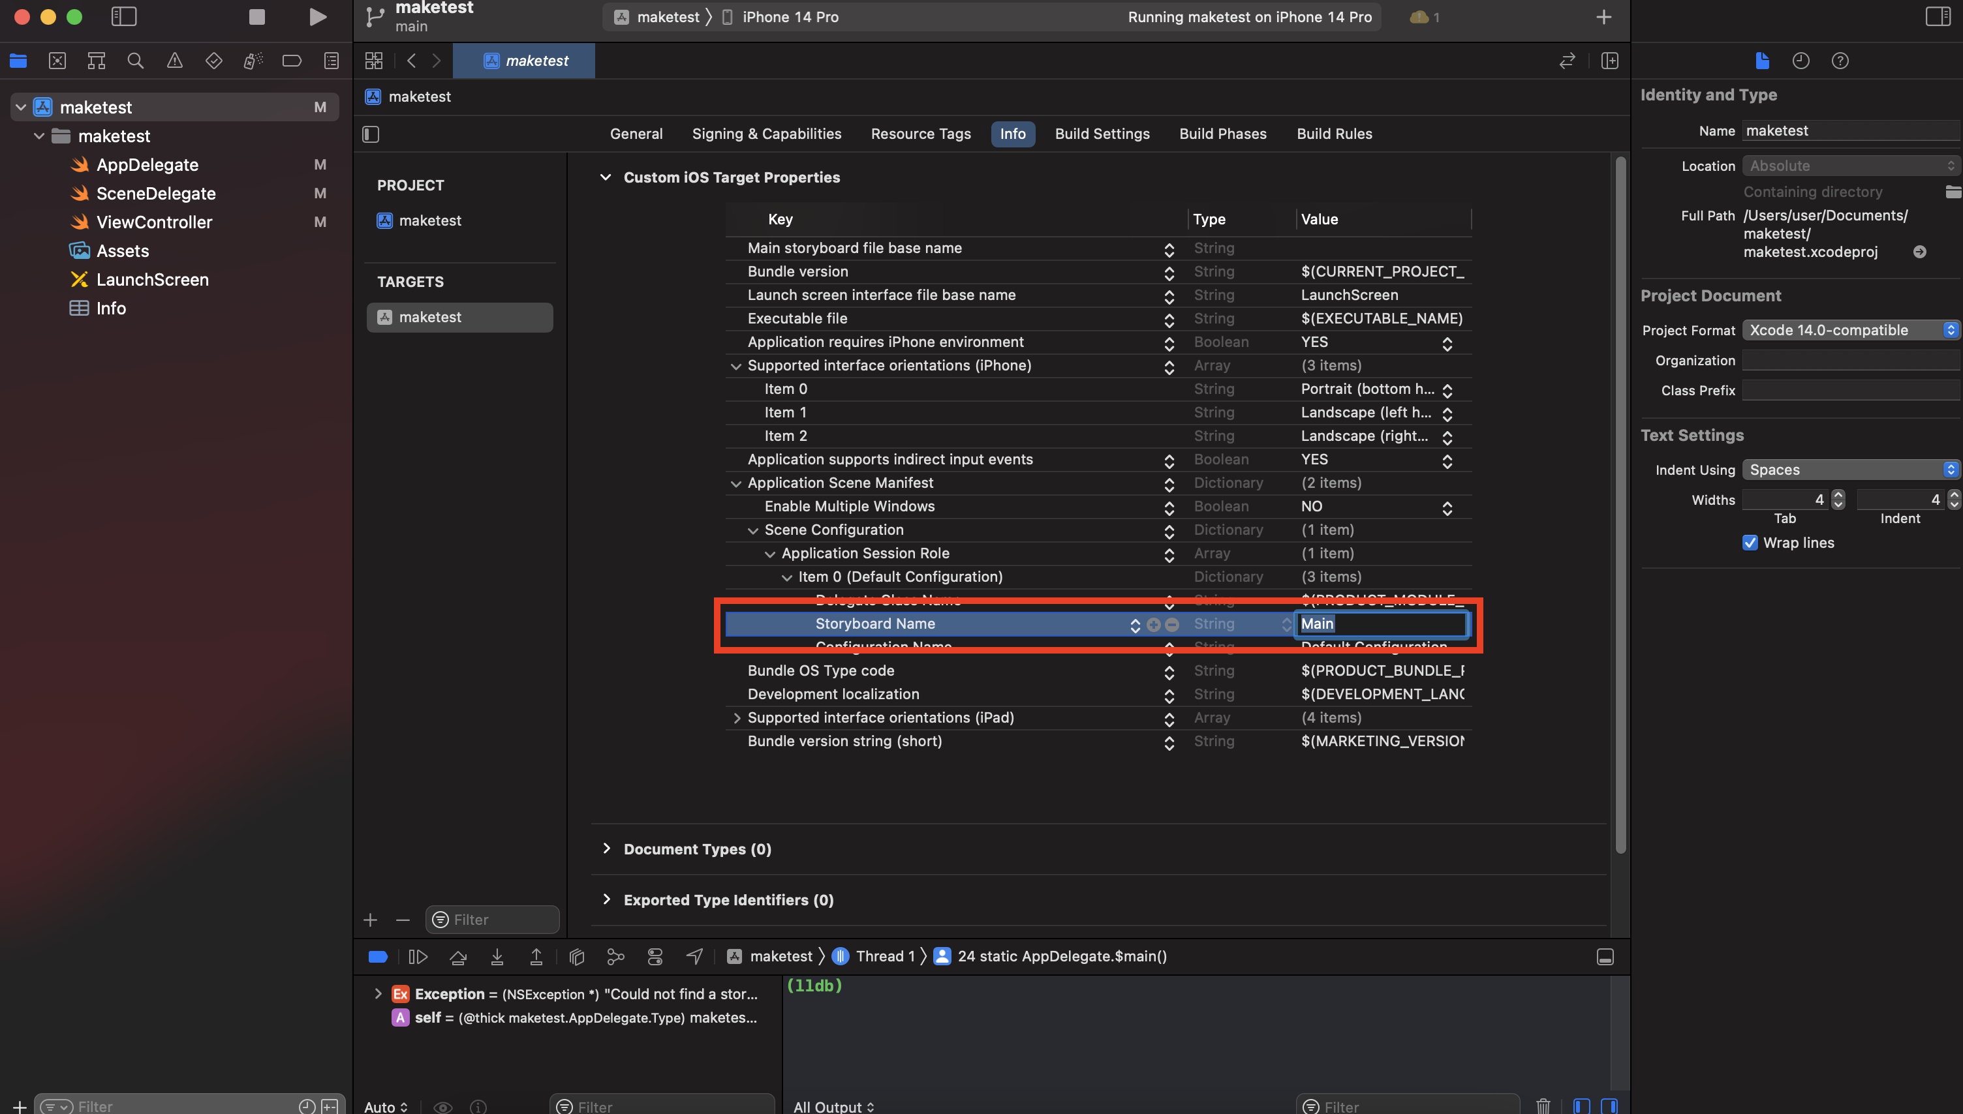
Task: Click the Class Prefix input field
Action: point(1851,390)
